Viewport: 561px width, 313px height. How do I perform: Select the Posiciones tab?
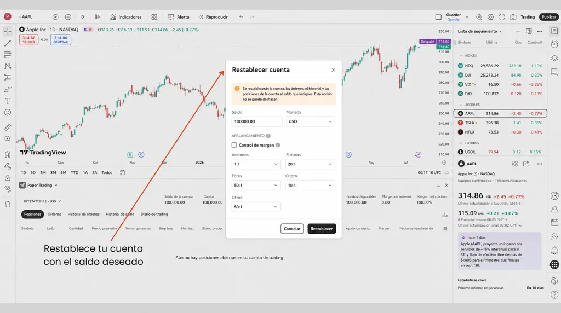(32, 214)
